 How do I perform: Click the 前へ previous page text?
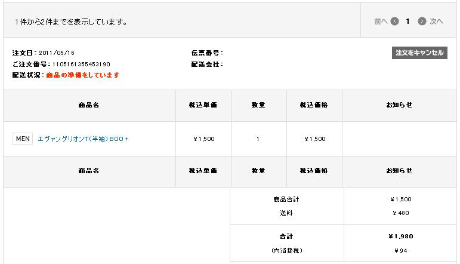(x=381, y=22)
